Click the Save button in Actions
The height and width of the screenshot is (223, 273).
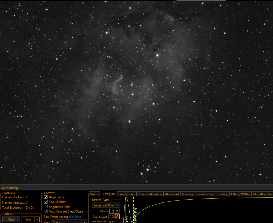click(28, 219)
